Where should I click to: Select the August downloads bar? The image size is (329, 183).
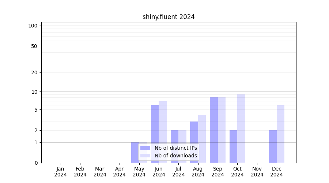(x=202, y=139)
